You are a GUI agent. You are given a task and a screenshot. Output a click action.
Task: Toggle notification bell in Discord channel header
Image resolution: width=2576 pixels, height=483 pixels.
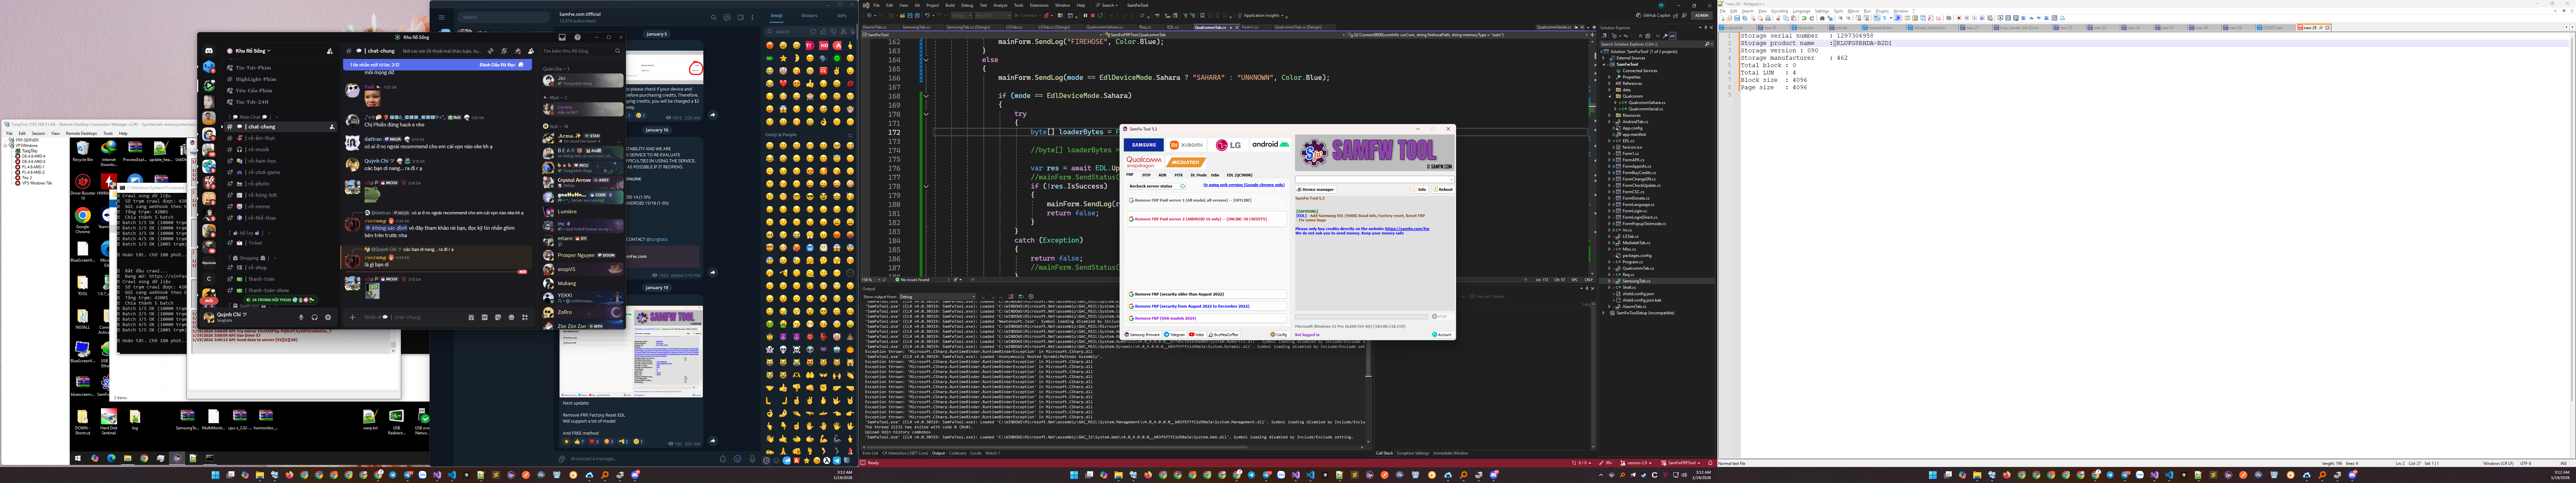click(x=504, y=51)
